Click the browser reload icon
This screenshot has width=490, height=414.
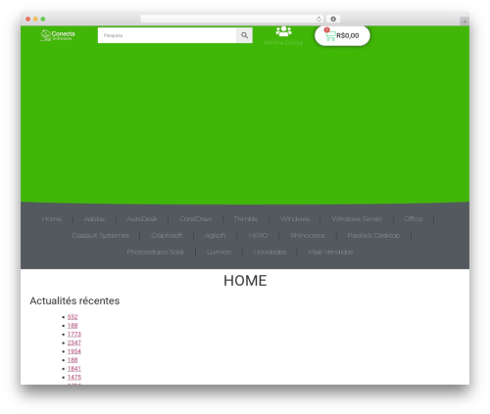[318, 19]
